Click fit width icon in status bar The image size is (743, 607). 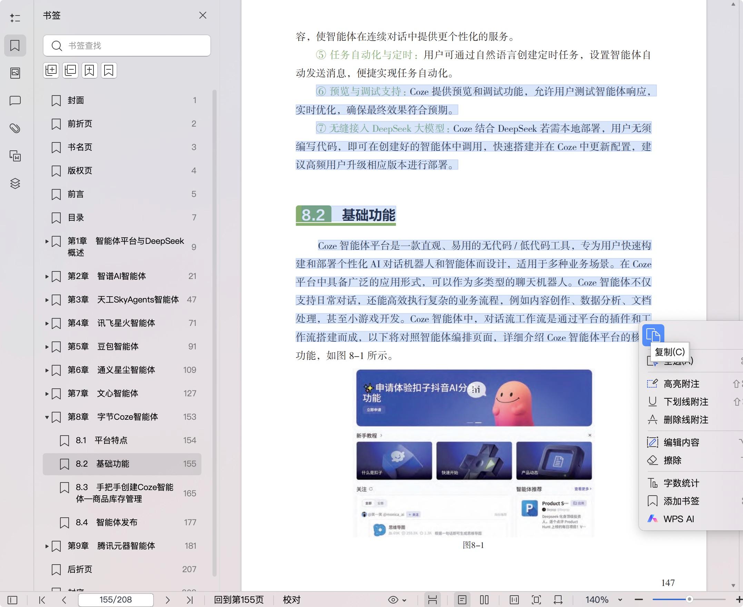click(558, 600)
